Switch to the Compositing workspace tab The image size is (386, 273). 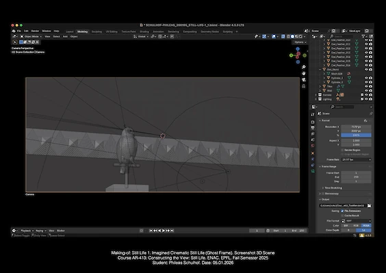[x=190, y=31]
